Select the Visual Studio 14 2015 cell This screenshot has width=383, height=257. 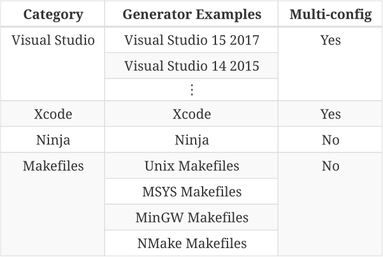(x=192, y=66)
